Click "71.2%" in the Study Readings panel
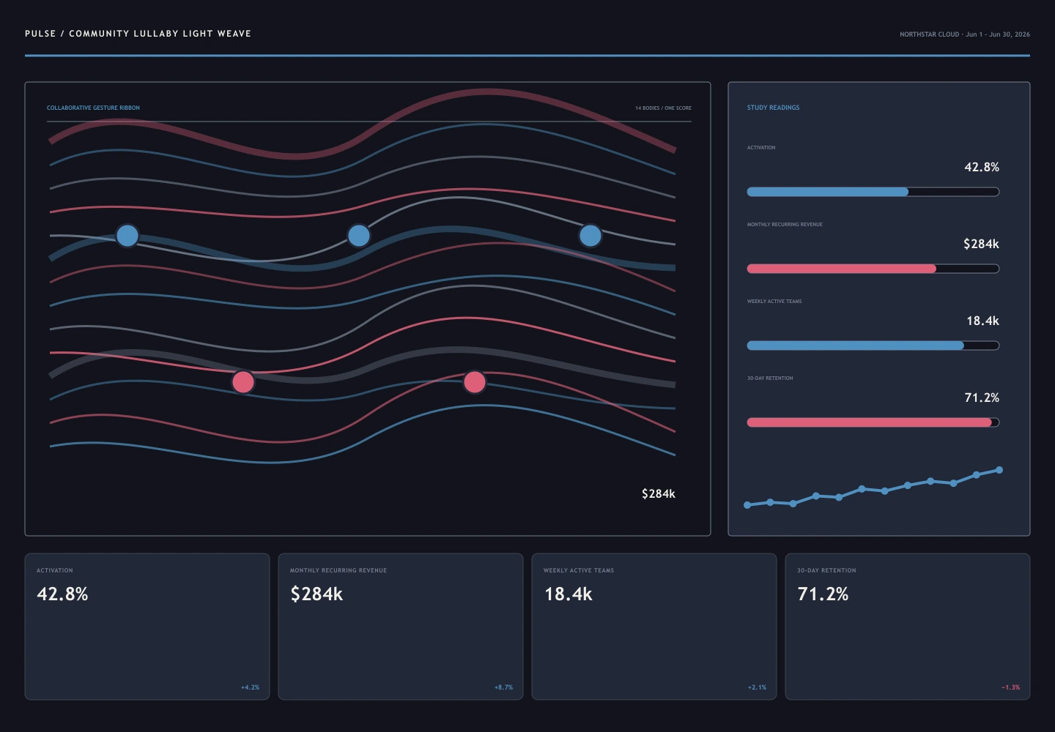This screenshot has height=732, width=1055. [982, 398]
